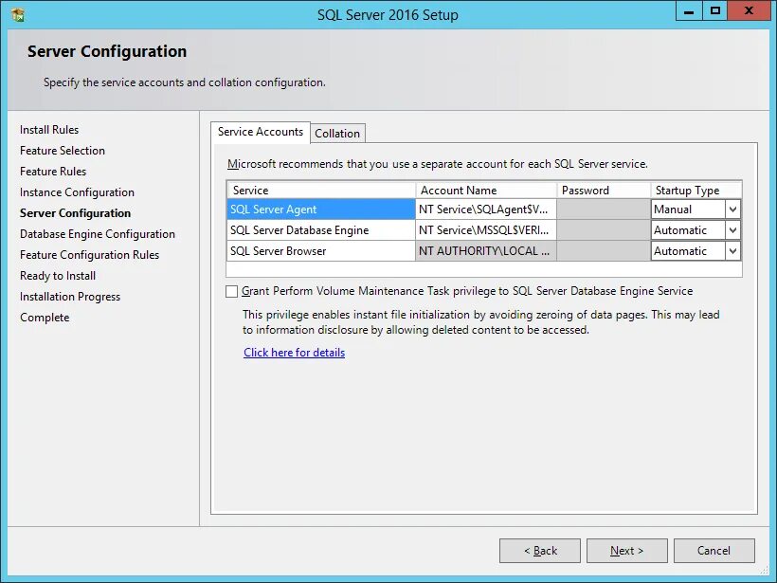Open the Click here for details link
Viewport: 777px width, 583px height.
(295, 353)
